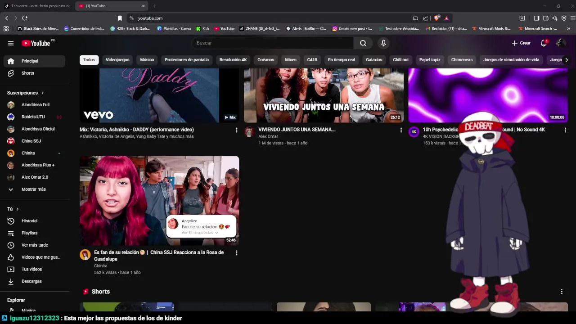Open the Alex Omar 2.0 subscription
Image resolution: width=576 pixels, height=324 pixels.
point(34,177)
